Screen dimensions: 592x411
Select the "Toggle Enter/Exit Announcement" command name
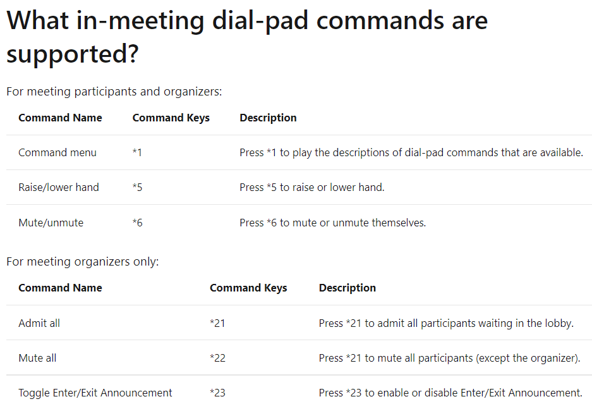pyautogui.click(x=95, y=393)
